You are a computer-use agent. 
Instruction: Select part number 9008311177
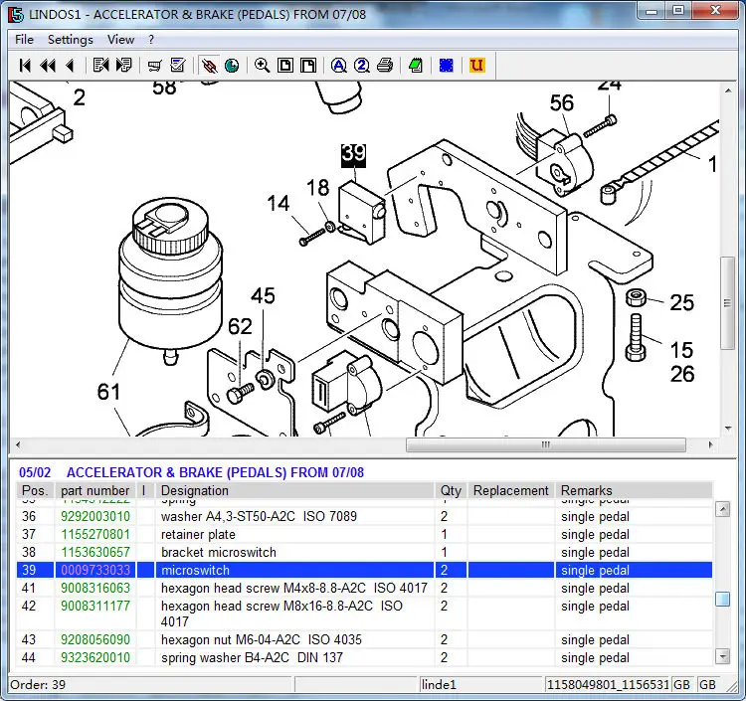coord(95,607)
